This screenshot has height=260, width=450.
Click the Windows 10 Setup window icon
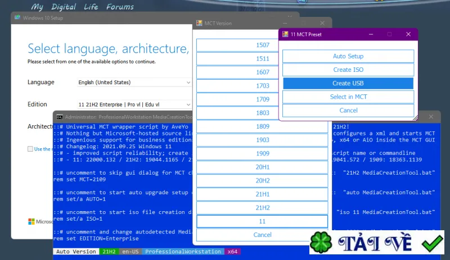click(17, 17)
